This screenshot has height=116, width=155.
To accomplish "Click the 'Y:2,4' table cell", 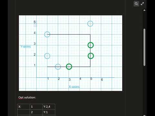I will tap(49, 107).
